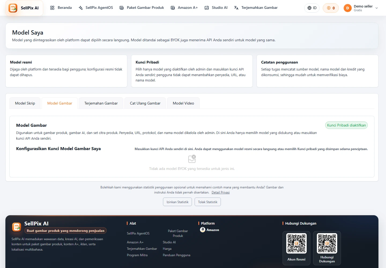Image resolution: width=386 pixels, height=268 pixels.
Task: Click the credit coin balance icon
Action: 329,8
